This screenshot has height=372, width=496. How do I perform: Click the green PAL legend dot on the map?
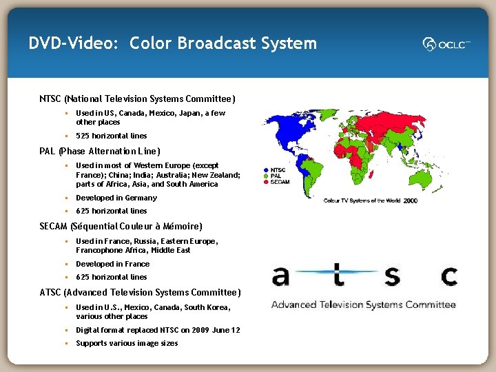click(266, 176)
